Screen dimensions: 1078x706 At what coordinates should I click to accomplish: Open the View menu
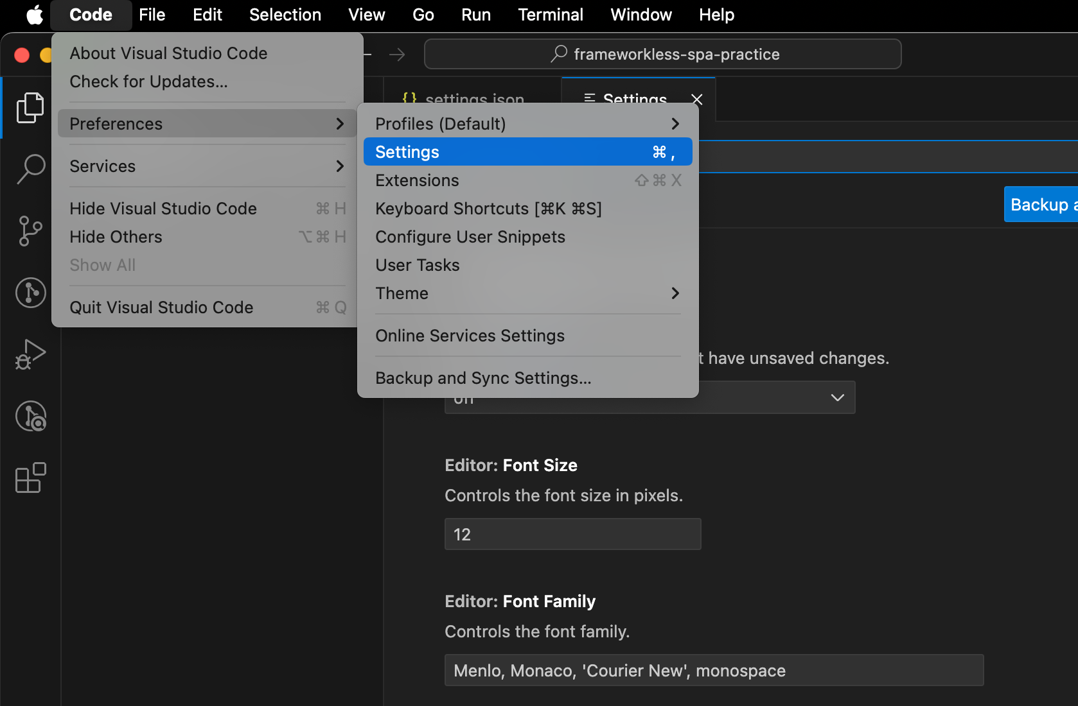[x=367, y=15]
